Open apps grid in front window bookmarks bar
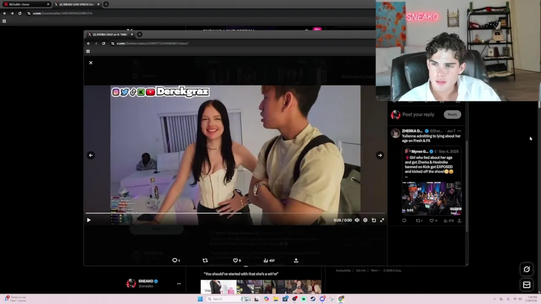The width and height of the screenshot is (541, 304). coord(88,51)
